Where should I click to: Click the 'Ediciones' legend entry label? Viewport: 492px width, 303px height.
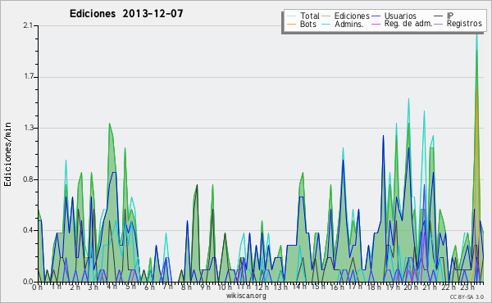[352, 16]
